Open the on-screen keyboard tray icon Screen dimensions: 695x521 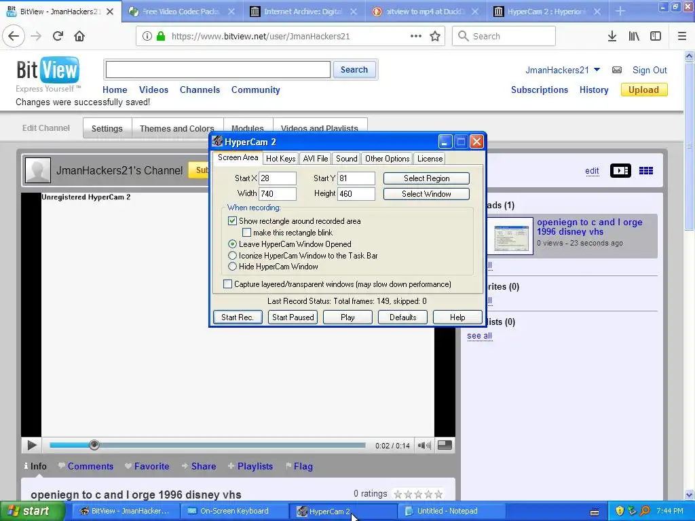(595, 512)
